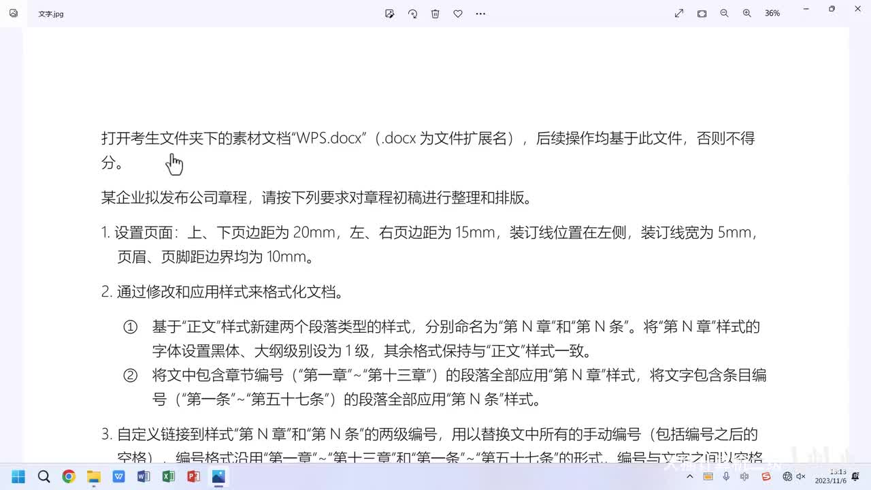Open the notifications bell icon

click(855, 476)
